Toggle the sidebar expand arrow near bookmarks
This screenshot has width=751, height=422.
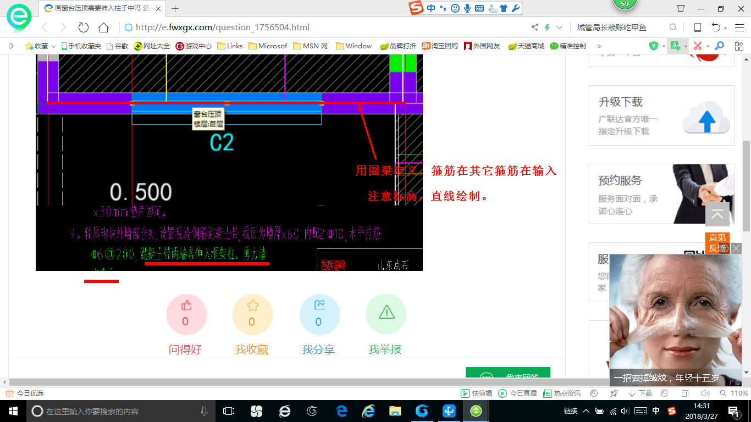point(11,46)
